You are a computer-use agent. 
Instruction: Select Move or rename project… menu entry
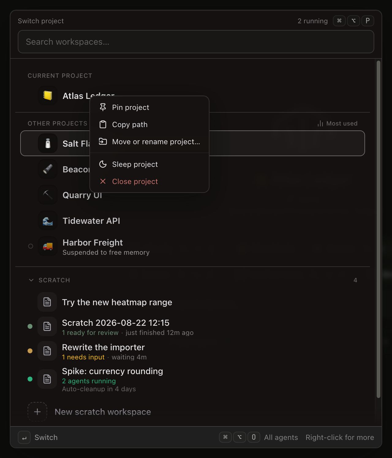tap(149, 142)
